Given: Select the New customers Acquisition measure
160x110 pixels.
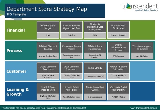Looking at the screenshot, I should tap(48, 76).
